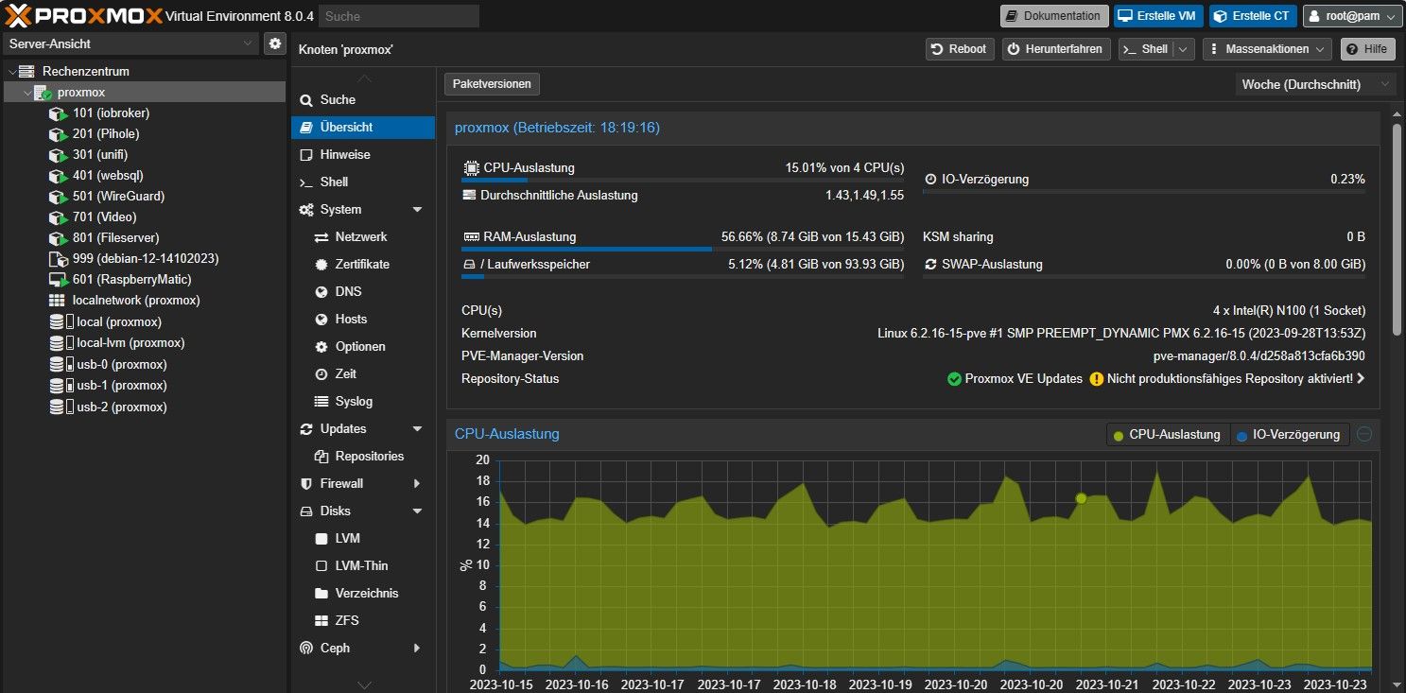1406x693 pixels.
Task: Click the Dokumentation button
Action: coord(1054,16)
